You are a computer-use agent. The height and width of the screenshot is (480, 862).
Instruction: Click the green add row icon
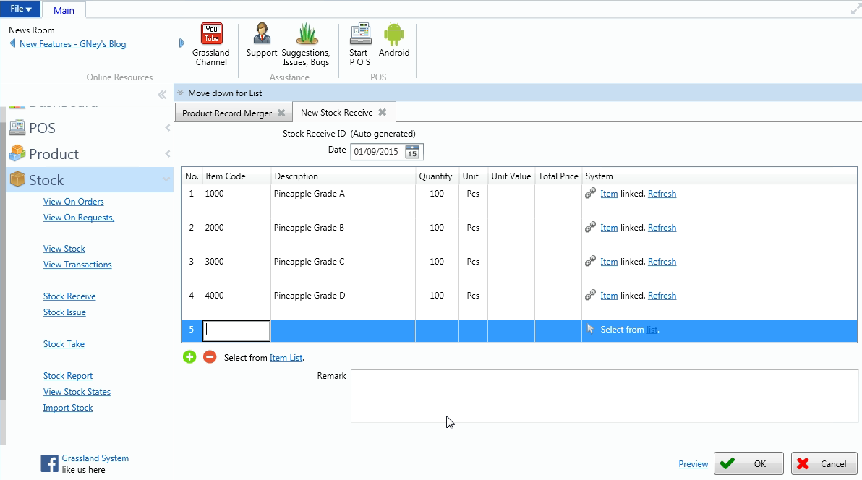click(x=189, y=357)
